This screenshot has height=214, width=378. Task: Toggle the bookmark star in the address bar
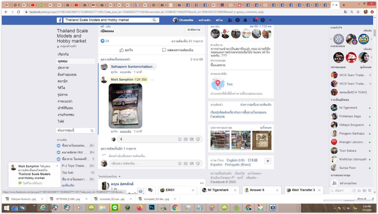point(358,12)
